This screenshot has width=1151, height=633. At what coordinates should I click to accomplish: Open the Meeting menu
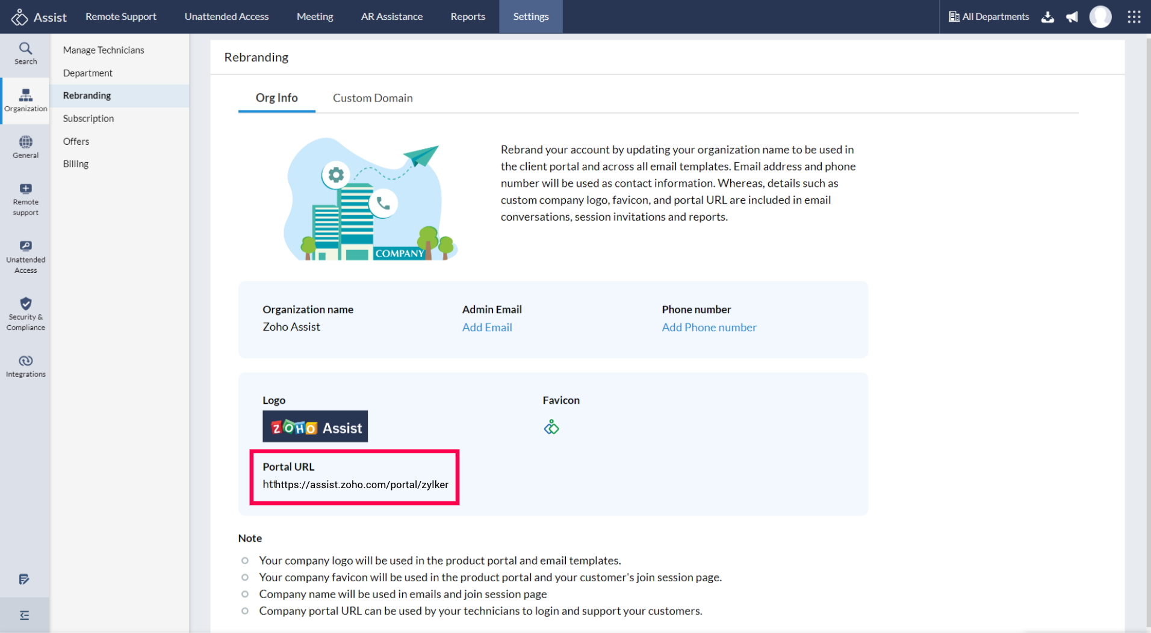pyautogui.click(x=315, y=17)
